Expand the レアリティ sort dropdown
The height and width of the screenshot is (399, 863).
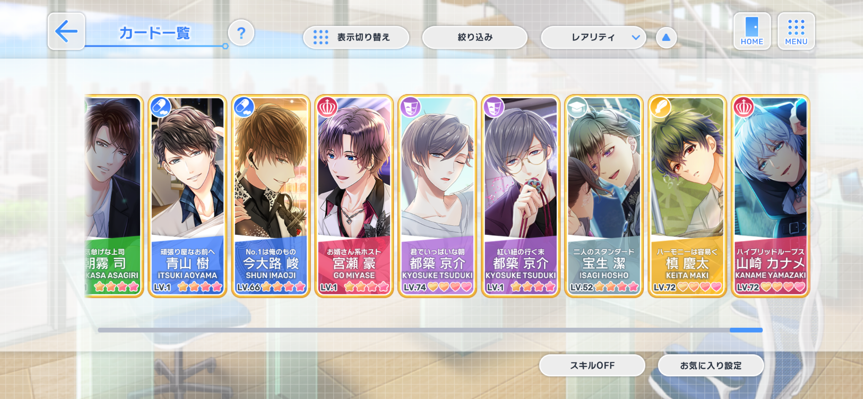click(x=593, y=38)
